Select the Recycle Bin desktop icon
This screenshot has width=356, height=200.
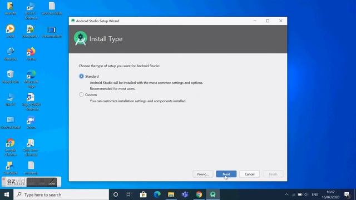click(x=10, y=77)
